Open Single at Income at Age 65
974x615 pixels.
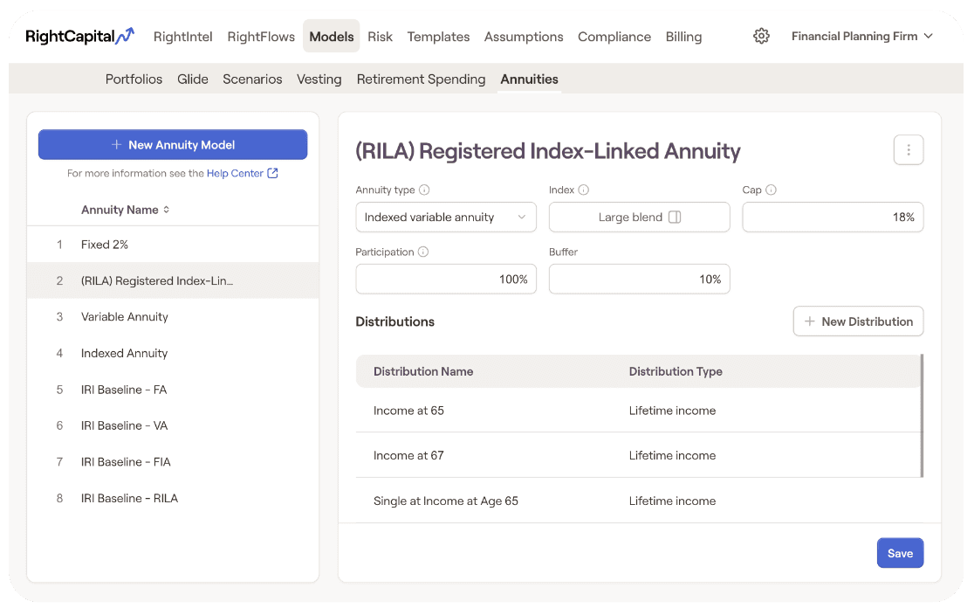(x=638, y=501)
